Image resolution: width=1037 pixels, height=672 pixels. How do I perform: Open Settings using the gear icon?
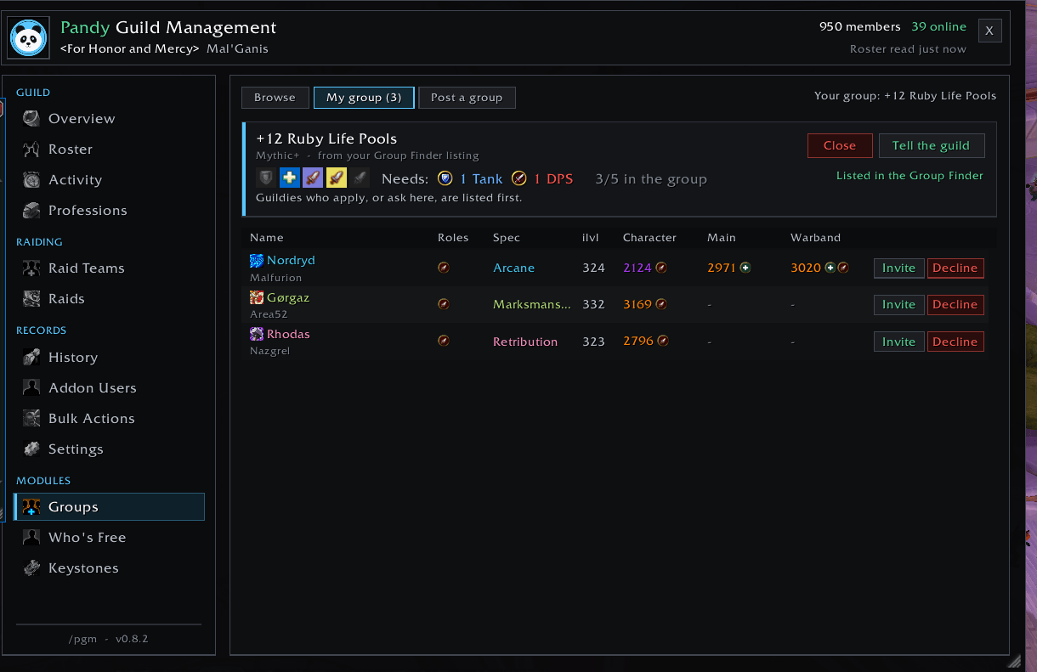pos(31,449)
